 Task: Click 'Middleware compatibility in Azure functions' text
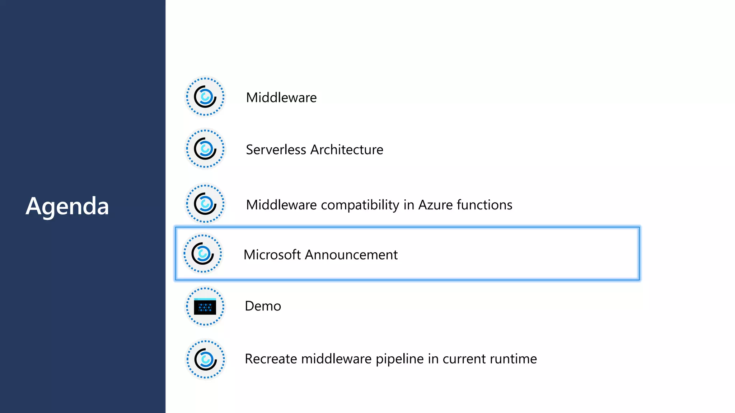click(379, 205)
